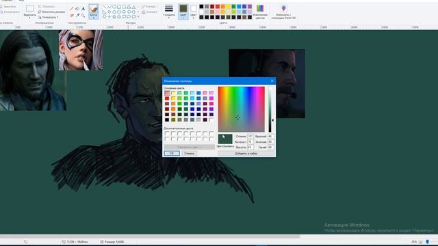Pick the Line shape

(104, 7)
